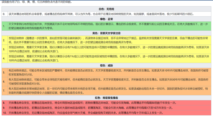Image resolution: width=213 pixels, height=117 pixels.
Task: Click the header '白色：无危险'
Action: pyautogui.click(x=106, y=9)
